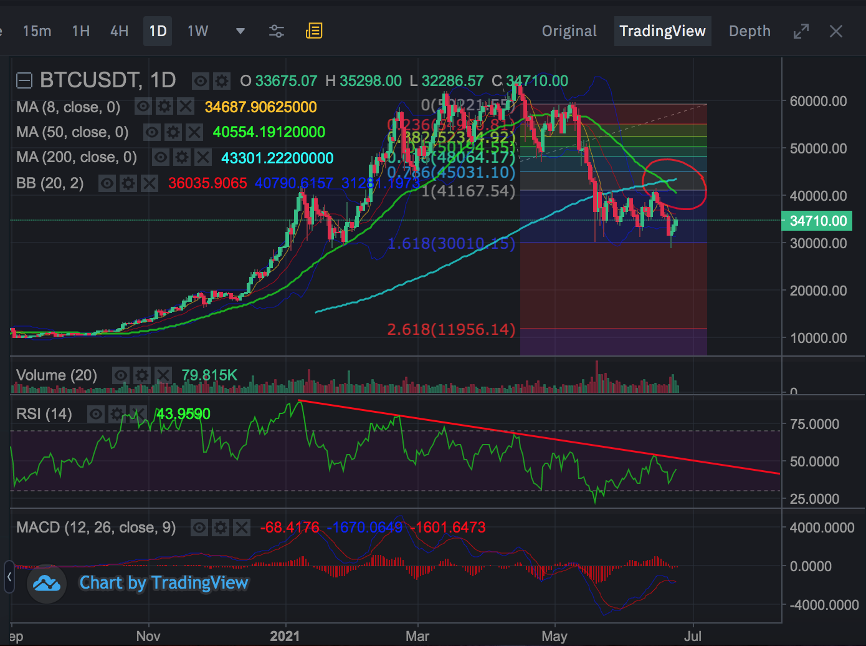Switch to Depth chart view
Screen dimensions: 866x646
click(x=749, y=31)
